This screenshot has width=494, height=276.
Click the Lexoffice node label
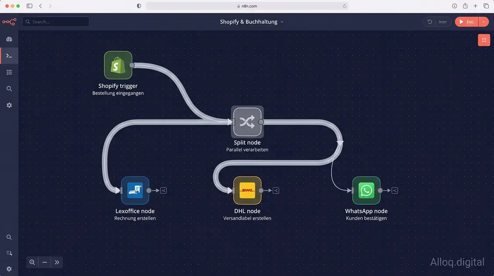pos(135,211)
